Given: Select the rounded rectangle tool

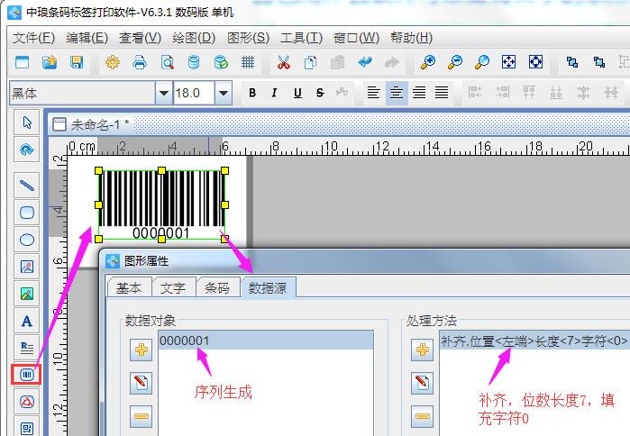Looking at the screenshot, I should coord(27,212).
